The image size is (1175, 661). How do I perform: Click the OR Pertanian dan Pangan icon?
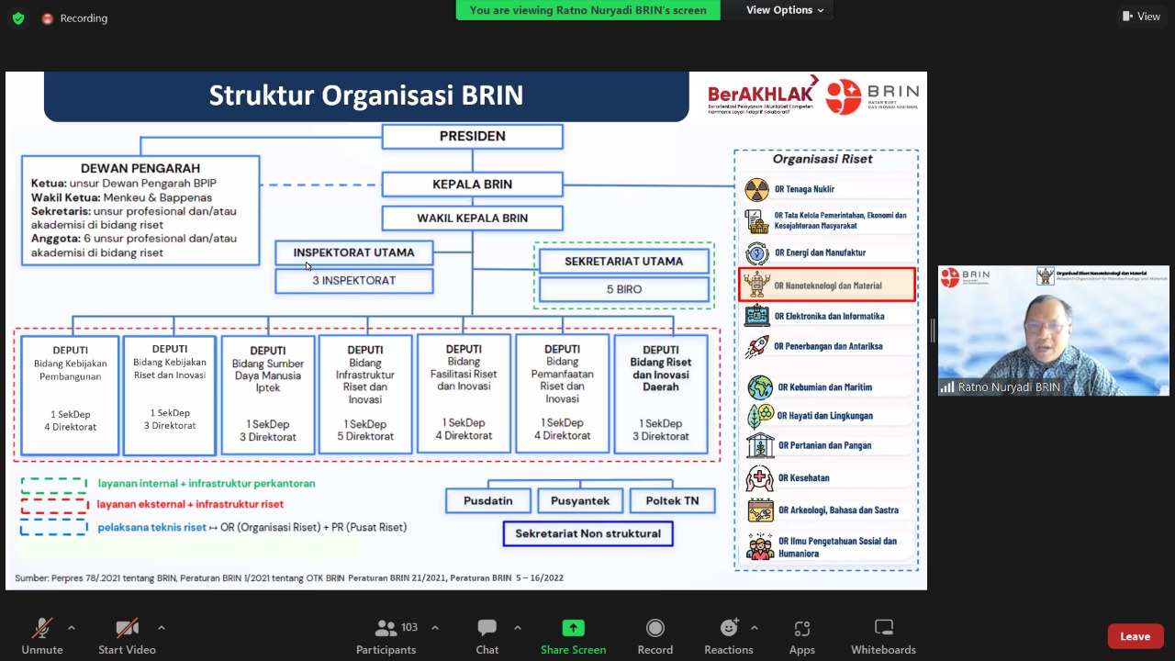(760, 445)
